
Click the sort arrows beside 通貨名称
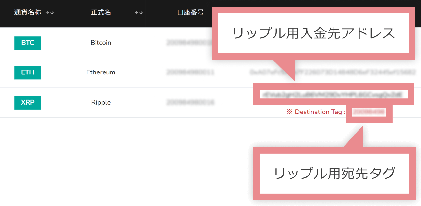pyautogui.click(x=50, y=13)
